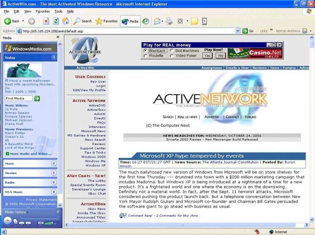Click the Comment here icon under the story
315x235 pixels.
point(123,216)
